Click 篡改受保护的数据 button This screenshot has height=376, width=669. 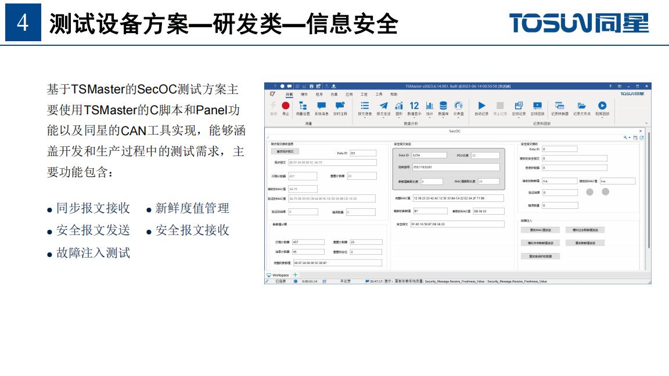pyautogui.click(x=540, y=256)
